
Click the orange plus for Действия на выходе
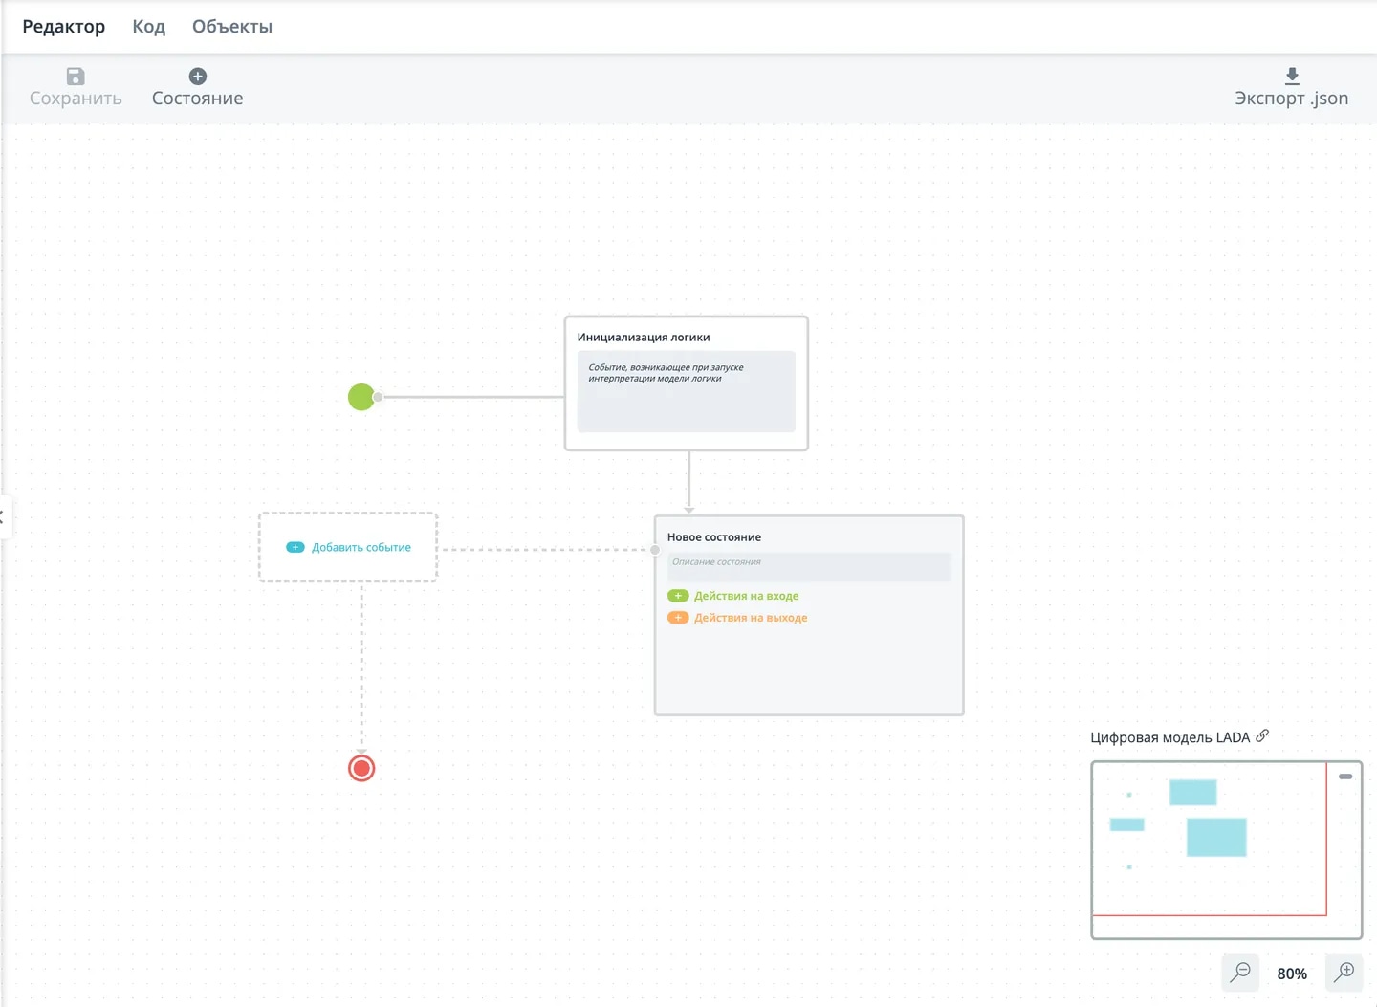678,618
